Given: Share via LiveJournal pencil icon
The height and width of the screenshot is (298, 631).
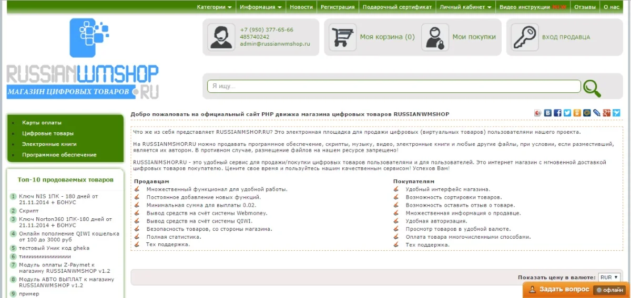Looking at the screenshot, I should click(x=597, y=113).
